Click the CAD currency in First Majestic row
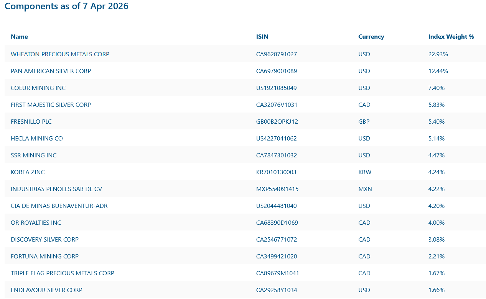Image resolution: width=486 pixels, height=299 pixels. 364,105
